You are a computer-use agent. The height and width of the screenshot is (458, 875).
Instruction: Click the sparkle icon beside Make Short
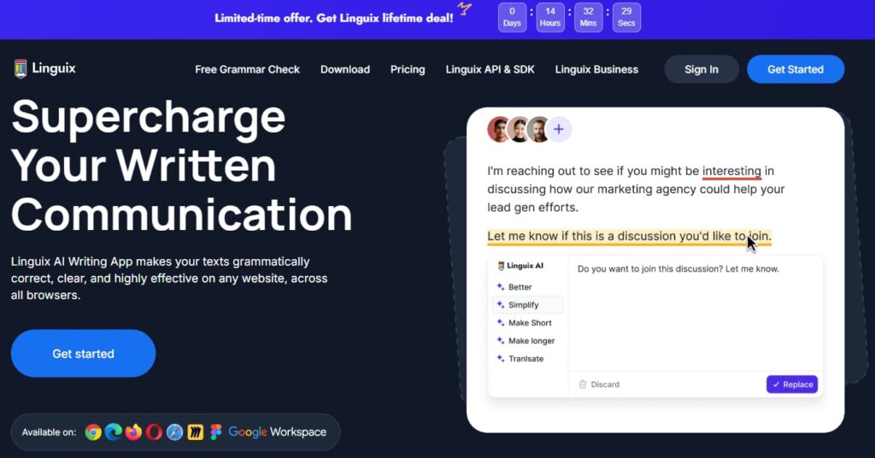click(501, 322)
